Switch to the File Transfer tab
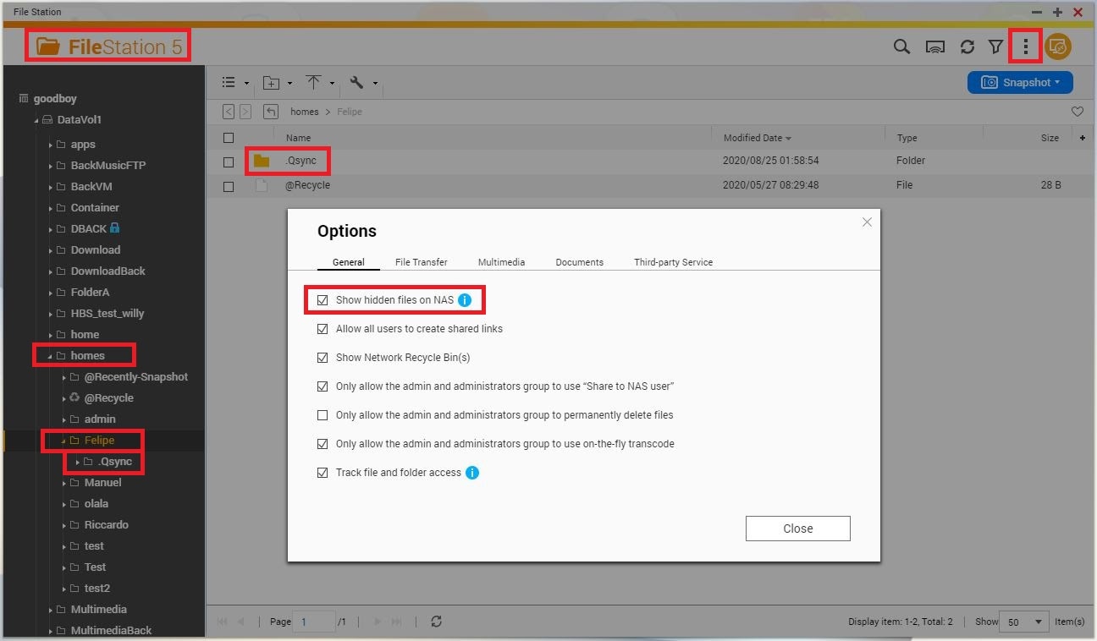This screenshot has height=641, width=1097. [x=421, y=262]
